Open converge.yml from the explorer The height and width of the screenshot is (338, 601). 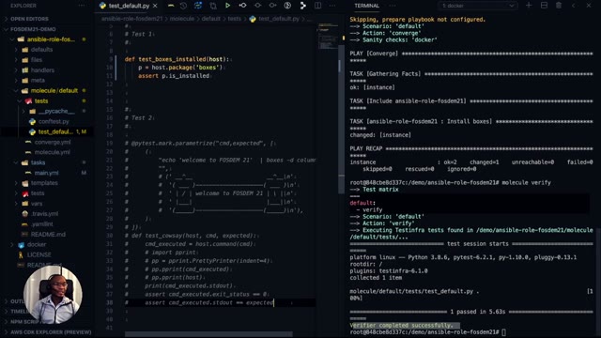point(53,142)
